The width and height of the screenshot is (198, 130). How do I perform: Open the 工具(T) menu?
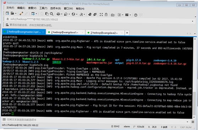click(43, 8)
